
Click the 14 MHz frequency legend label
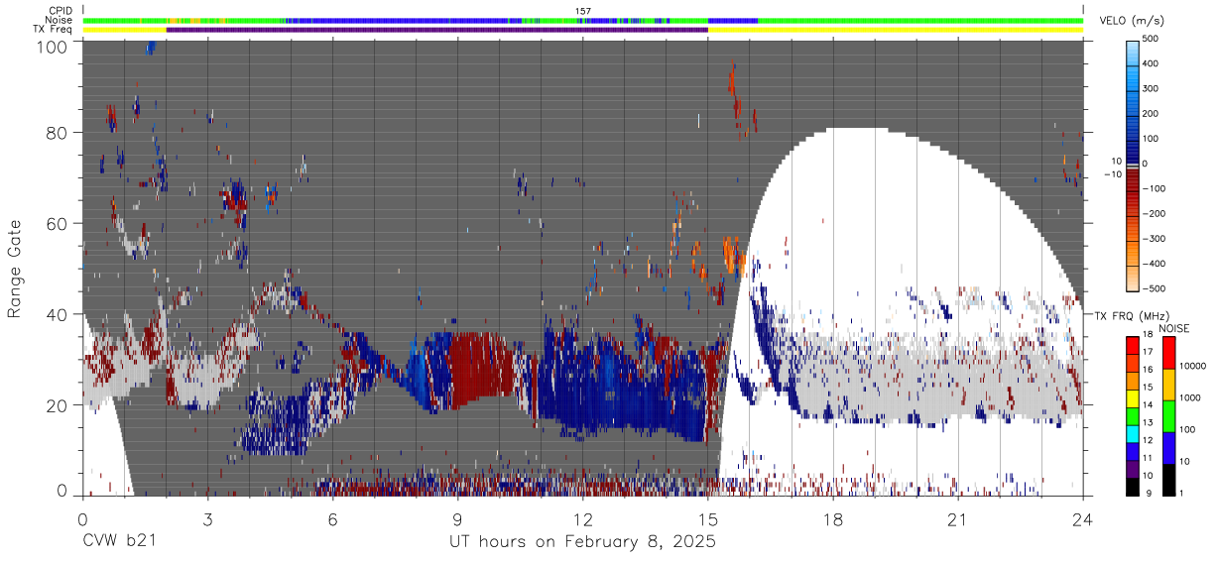(x=1149, y=403)
